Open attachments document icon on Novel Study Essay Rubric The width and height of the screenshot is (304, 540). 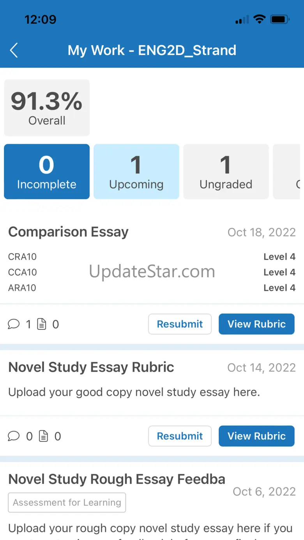tap(43, 436)
